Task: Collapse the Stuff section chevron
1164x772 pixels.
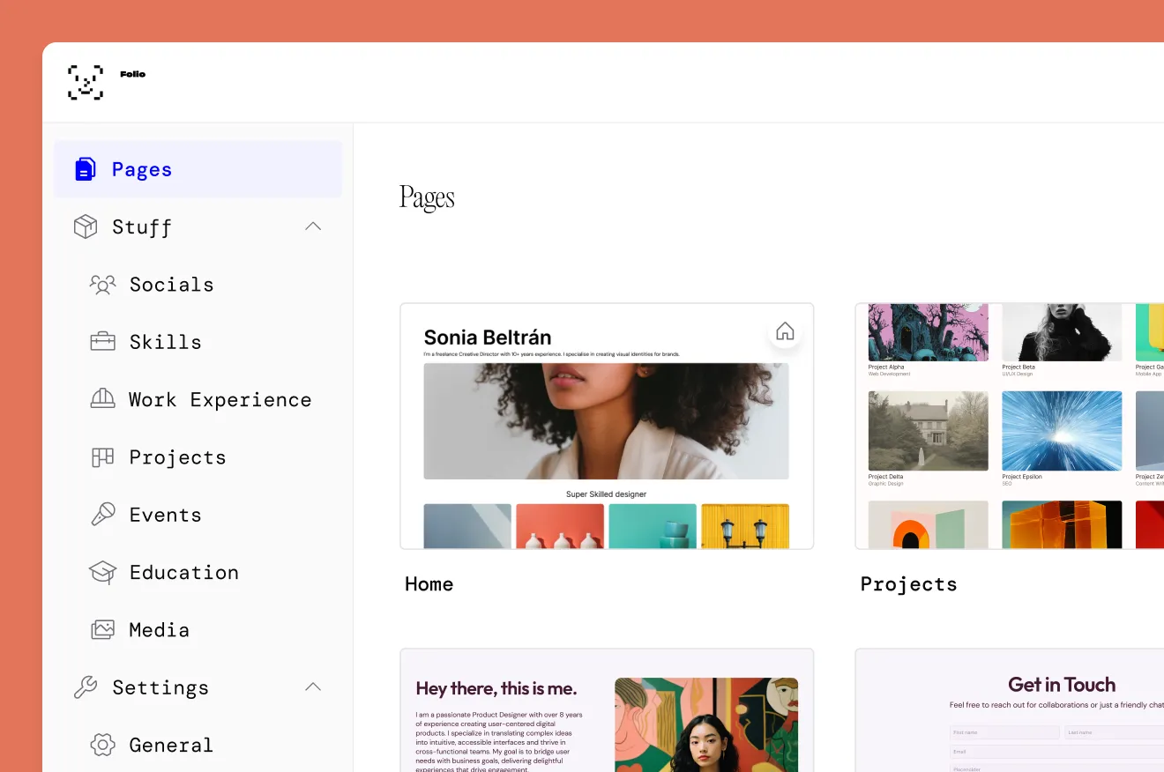Action: tap(313, 226)
